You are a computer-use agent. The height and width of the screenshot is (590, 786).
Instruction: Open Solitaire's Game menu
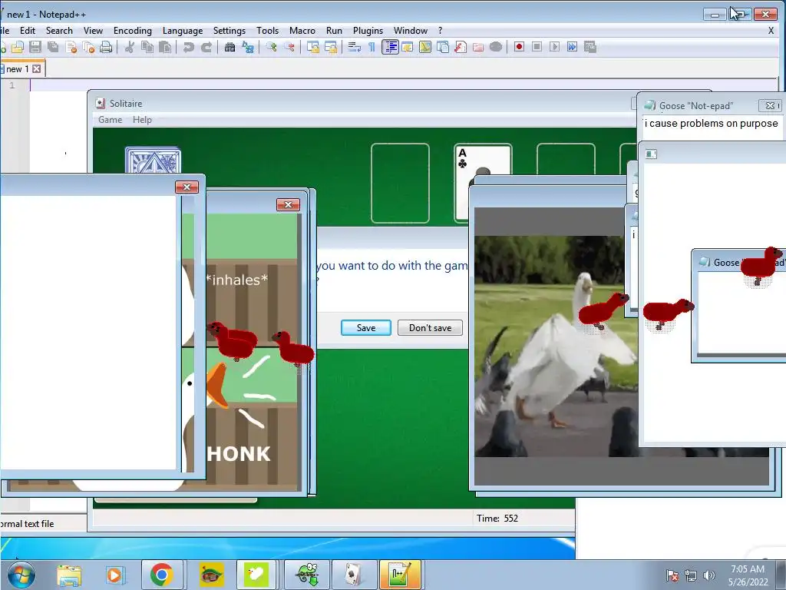pos(111,120)
